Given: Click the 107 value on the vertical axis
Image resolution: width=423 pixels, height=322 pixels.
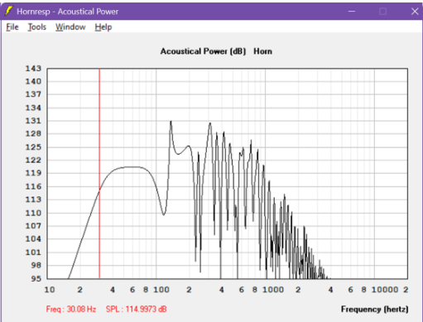Looking at the screenshot, I should [33, 226].
